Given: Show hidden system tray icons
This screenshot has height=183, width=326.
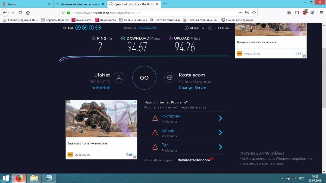Looking at the screenshot, I should [282, 178].
